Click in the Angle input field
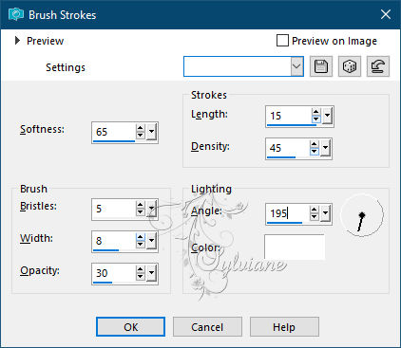Screen dimensions: 401x348 tap(288, 213)
